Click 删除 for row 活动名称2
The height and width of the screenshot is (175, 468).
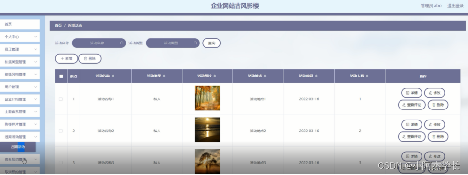[438, 137]
